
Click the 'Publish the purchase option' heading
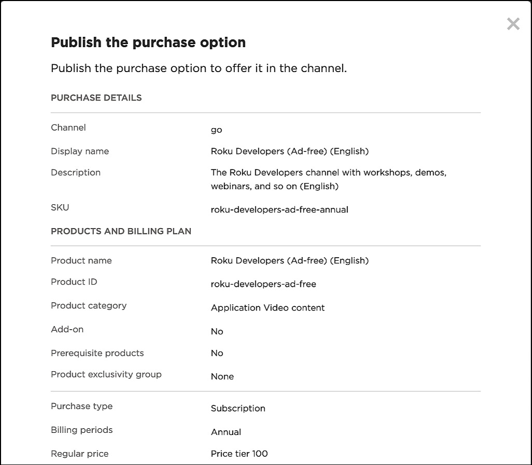coord(148,43)
